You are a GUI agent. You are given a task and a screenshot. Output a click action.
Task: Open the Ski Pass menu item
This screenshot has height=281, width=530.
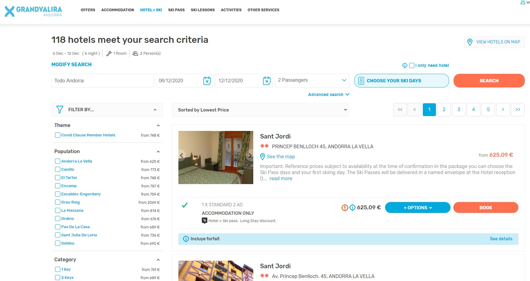176,10
